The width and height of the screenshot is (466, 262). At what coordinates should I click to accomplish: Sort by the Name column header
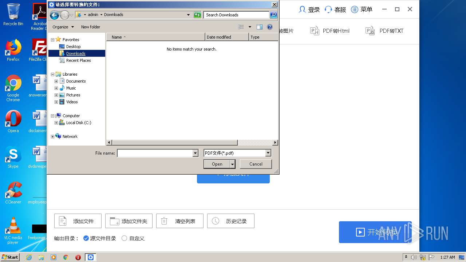(156, 37)
